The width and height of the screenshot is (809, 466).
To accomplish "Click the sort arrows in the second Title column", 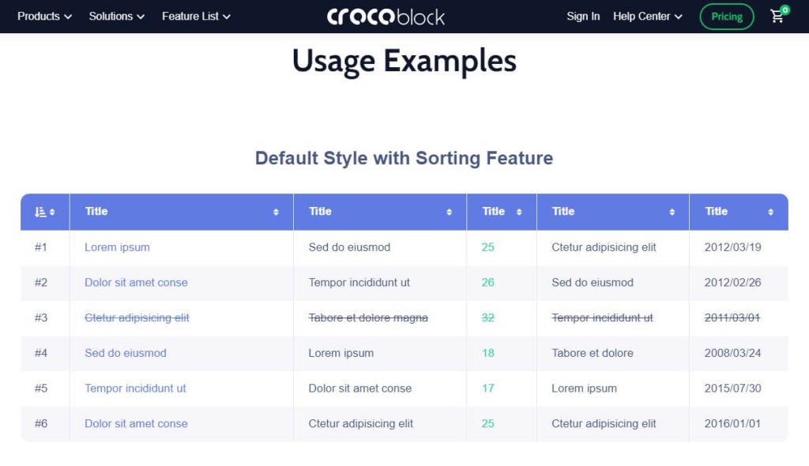I will click(x=450, y=212).
